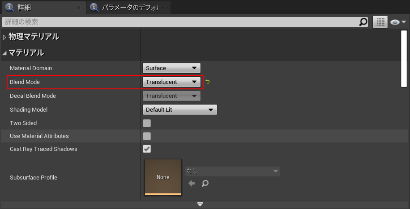Open the property matrix grid view button
The height and width of the screenshot is (209, 410).
click(x=380, y=22)
